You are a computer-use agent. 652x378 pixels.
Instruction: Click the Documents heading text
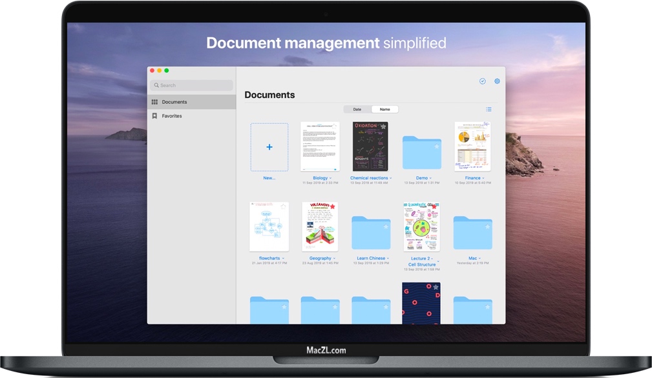tap(269, 95)
